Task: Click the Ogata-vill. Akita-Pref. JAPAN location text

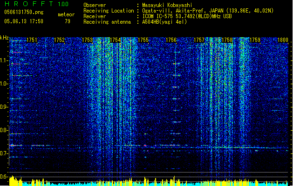Action: 208,11
